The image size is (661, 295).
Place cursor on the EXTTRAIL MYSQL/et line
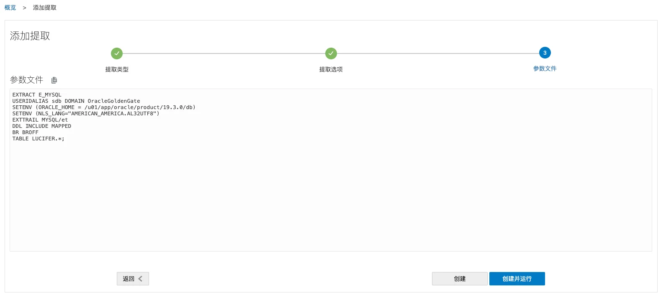[40, 120]
